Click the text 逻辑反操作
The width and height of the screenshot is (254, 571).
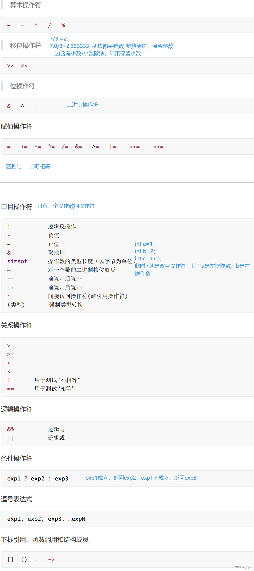click(62, 226)
